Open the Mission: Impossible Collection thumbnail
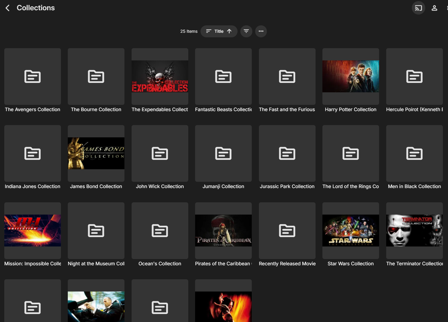The height and width of the screenshot is (322, 448). pos(32,231)
